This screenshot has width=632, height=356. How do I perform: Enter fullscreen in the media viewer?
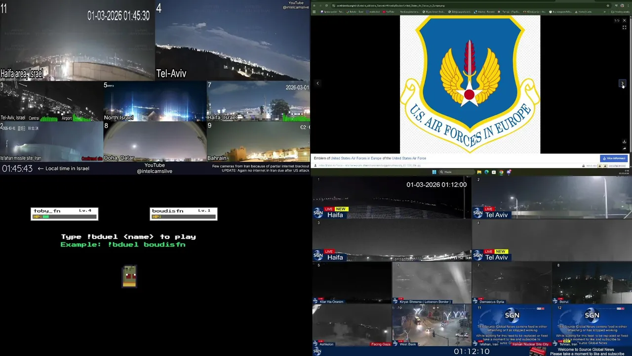click(624, 27)
